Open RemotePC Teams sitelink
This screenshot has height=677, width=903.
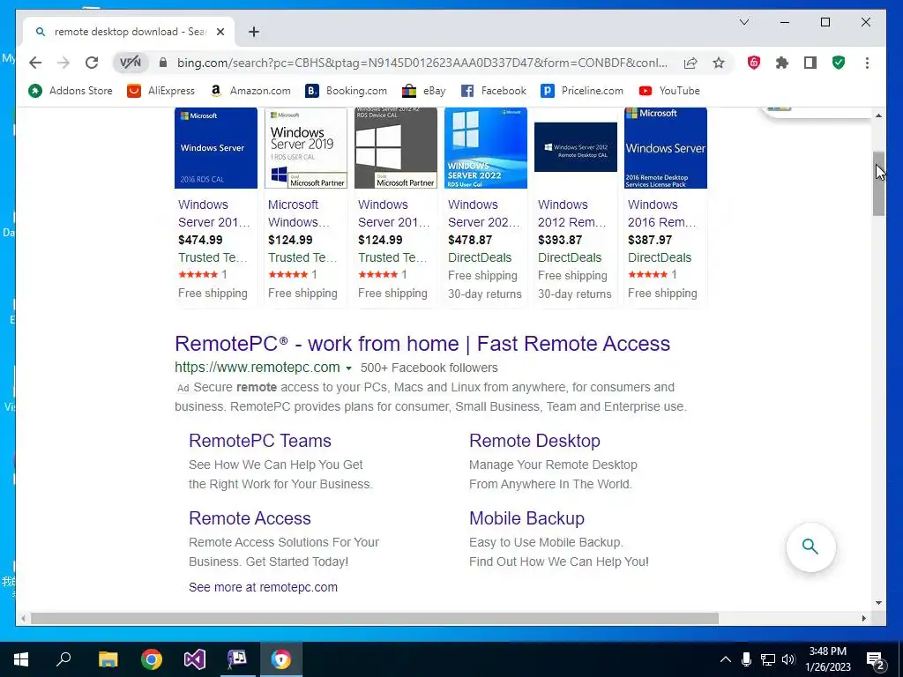(260, 441)
